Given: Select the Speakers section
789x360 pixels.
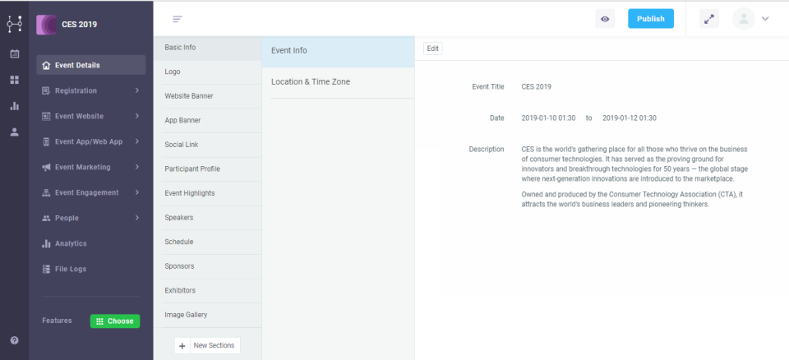Looking at the screenshot, I should 207,218.
